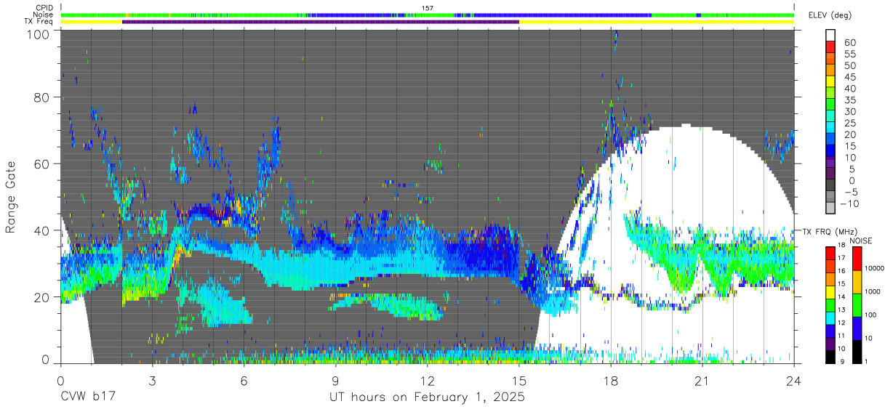Click the '12' tick on the UT hours axis

click(428, 380)
